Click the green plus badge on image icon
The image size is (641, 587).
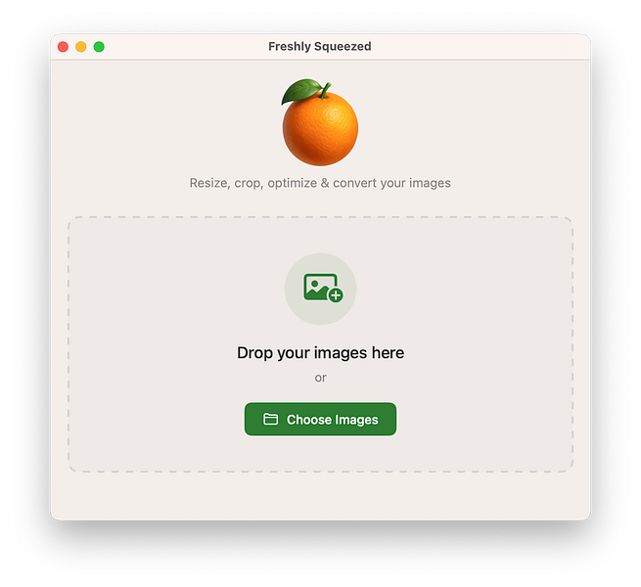(336, 294)
